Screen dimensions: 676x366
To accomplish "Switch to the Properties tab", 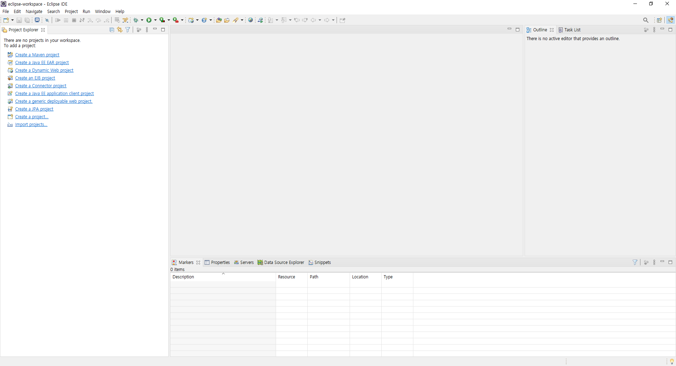I will click(217, 263).
